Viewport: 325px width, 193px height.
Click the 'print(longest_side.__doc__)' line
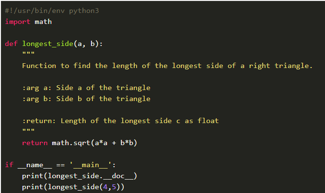pos(80,176)
